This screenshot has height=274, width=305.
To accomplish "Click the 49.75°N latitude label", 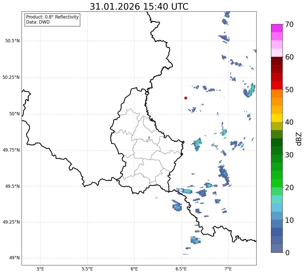I will pos(11,150).
